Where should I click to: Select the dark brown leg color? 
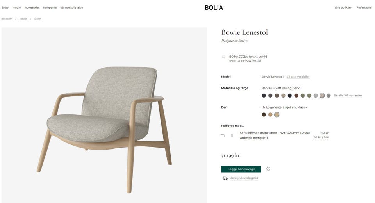tap(264, 114)
